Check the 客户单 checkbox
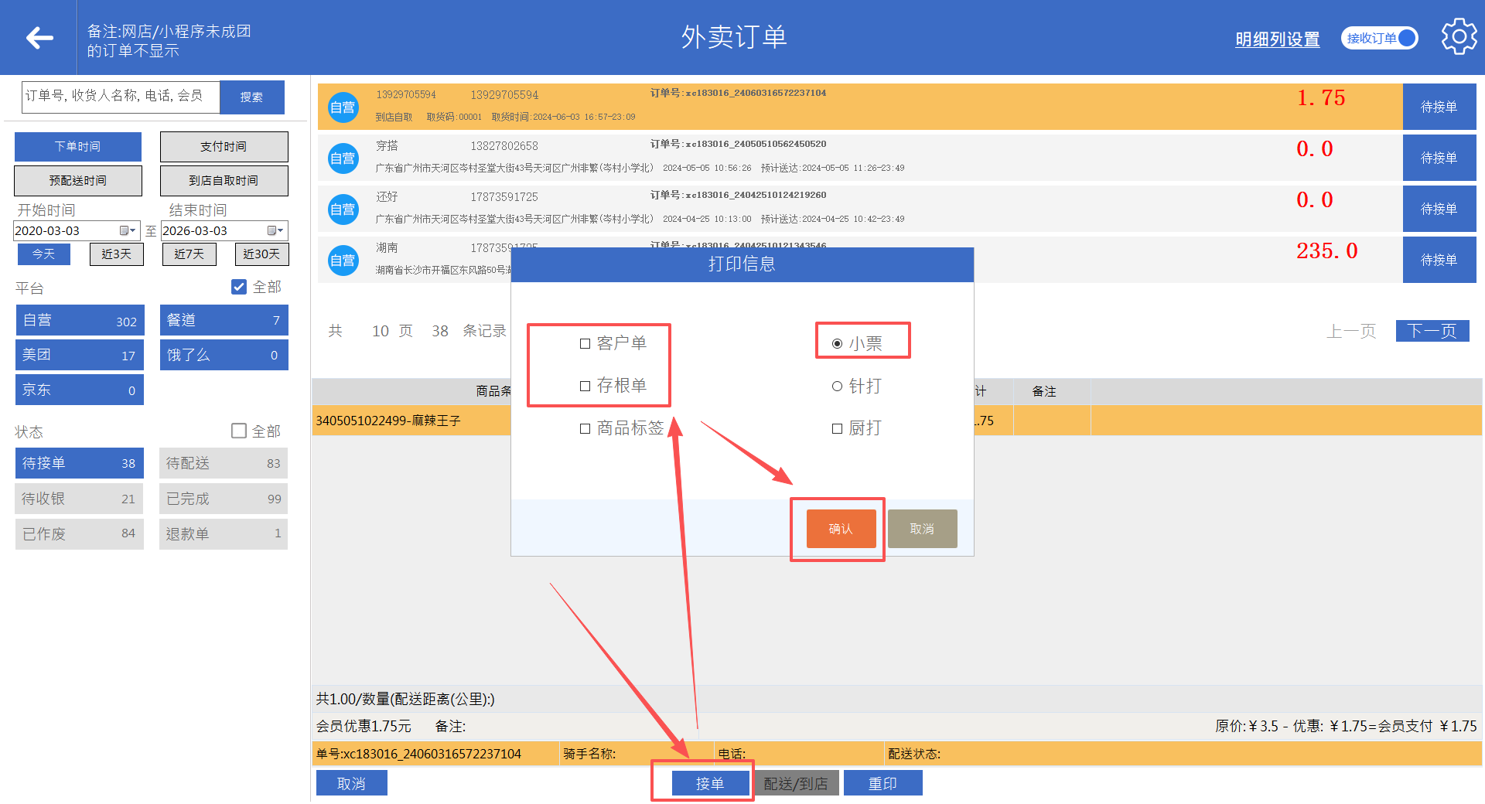The height and width of the screenshot is (804, 1485). tap(585, 343)
